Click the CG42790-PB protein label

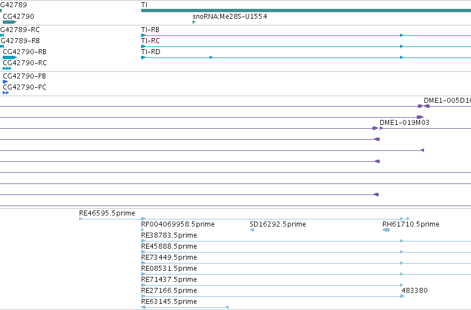point(24,76)
